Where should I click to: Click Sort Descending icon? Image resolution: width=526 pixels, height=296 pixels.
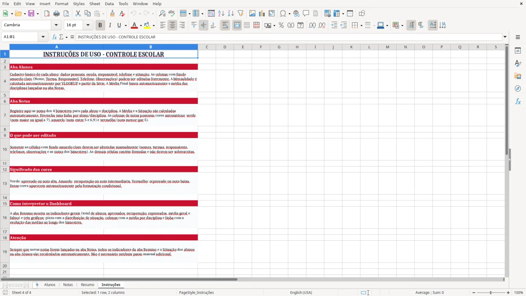[231, 14]
